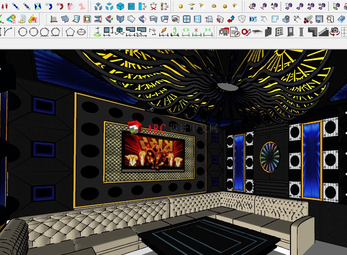Select the staircase tool icon
Image resolution: width=347 pixels, height=255 pixels.
click(324, 31)
